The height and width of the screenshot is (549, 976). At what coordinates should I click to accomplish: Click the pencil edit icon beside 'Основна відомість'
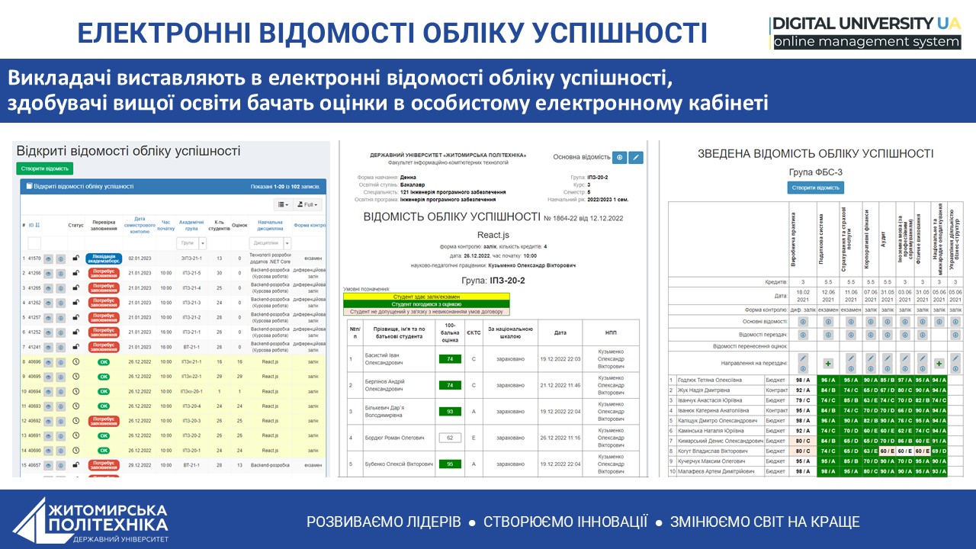636,157
